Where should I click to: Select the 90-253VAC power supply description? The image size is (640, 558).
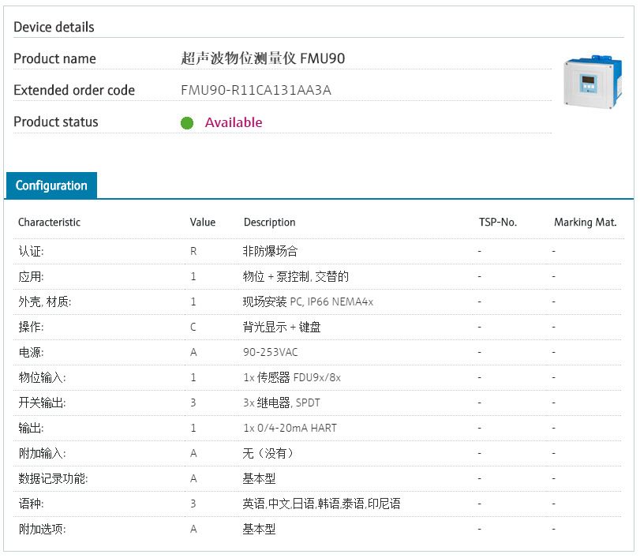pyautogui.click(x=271, y=352)
